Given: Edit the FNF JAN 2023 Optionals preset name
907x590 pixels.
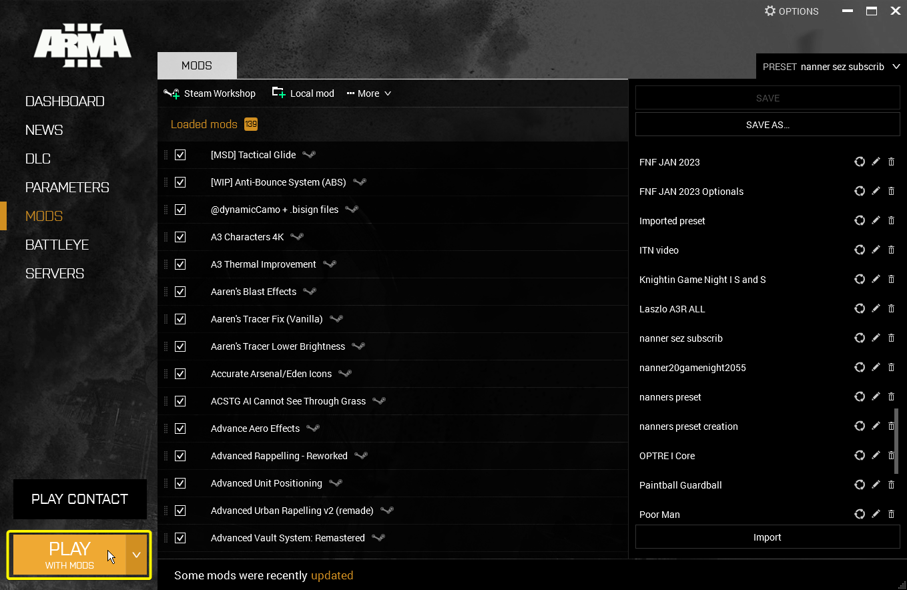Looking at the screenshot, I should 876,191.
